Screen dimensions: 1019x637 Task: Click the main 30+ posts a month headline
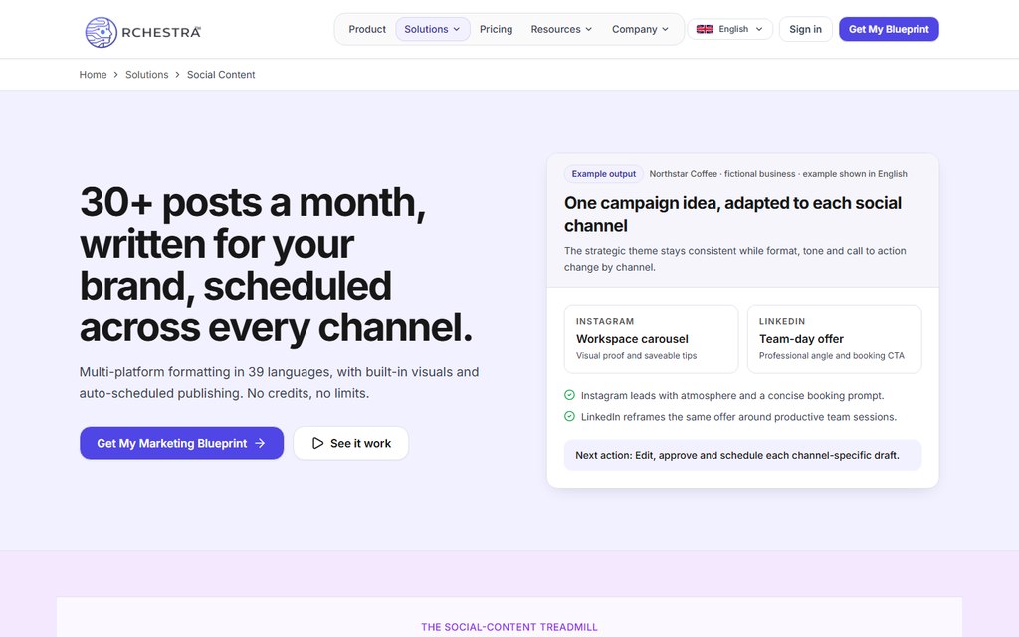pyautogui.click(x=277, y=265)
